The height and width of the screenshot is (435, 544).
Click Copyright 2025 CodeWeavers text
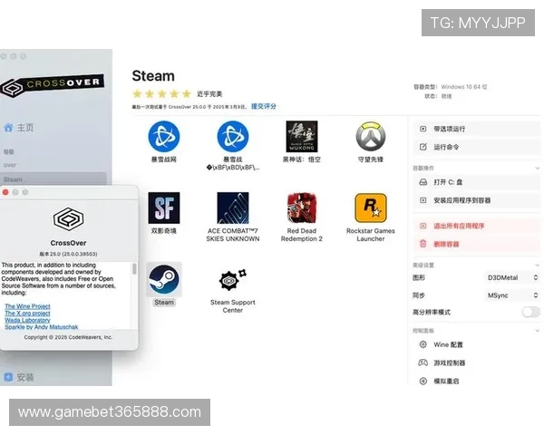click(68, 337)
